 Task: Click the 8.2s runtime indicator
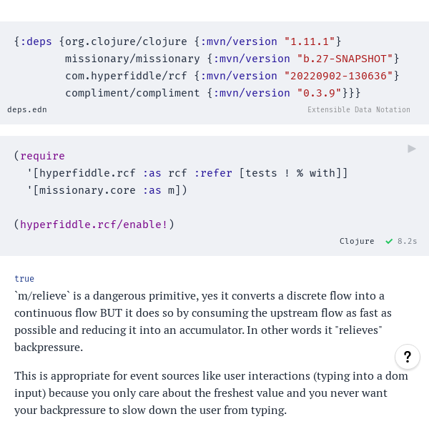pyautogui.click(x=407, y=241)
